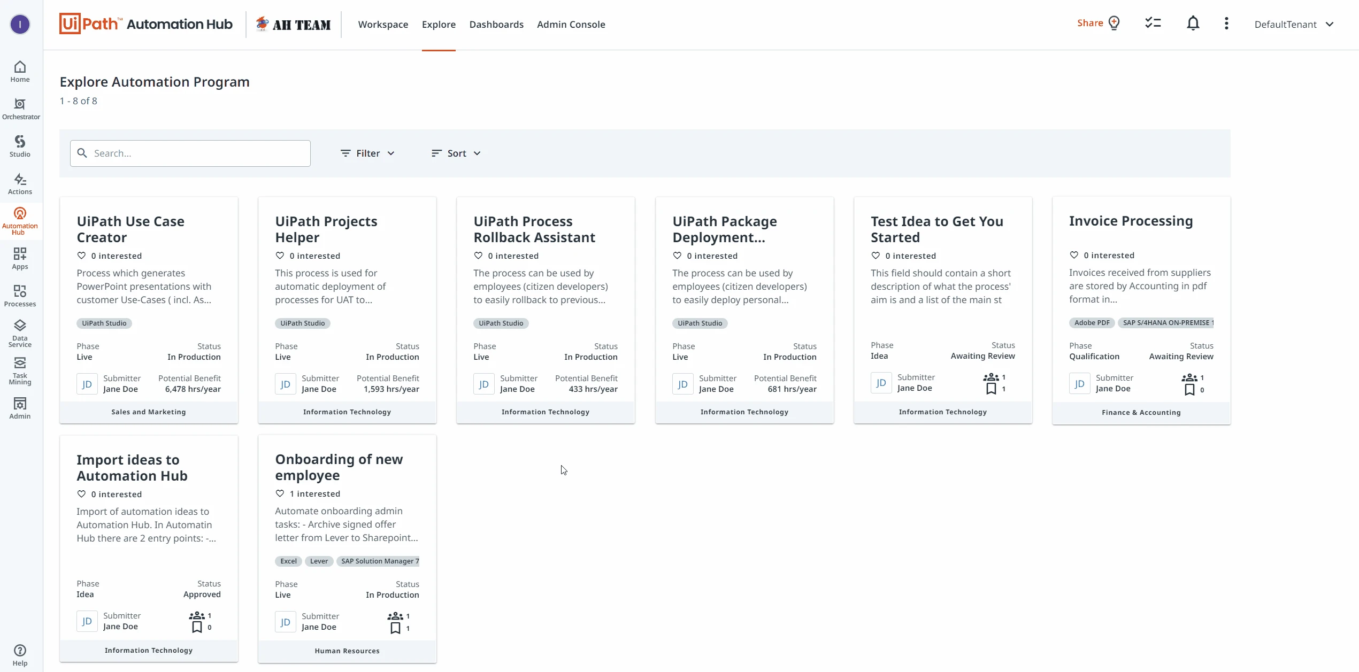Click the SAP Solution Manager tag
The width and height of the screenshot is (1359, 672).
378,561
